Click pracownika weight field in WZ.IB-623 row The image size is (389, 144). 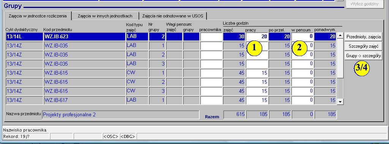(211, 37)
